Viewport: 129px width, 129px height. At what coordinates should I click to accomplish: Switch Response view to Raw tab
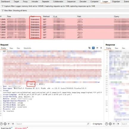pyautogui.click(x=116, y=48)
